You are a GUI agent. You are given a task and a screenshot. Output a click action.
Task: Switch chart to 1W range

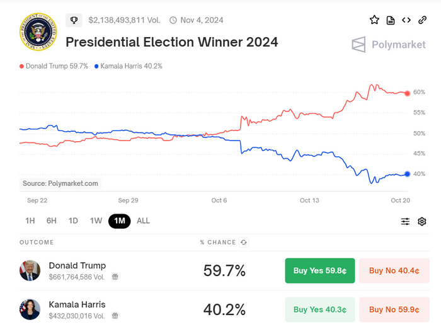click(96, 221)
